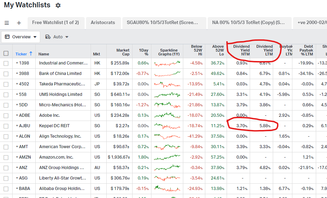Sort by Dividend Yield NTM header
Viewport: 327px width, 198px height.
click(241, 50)
